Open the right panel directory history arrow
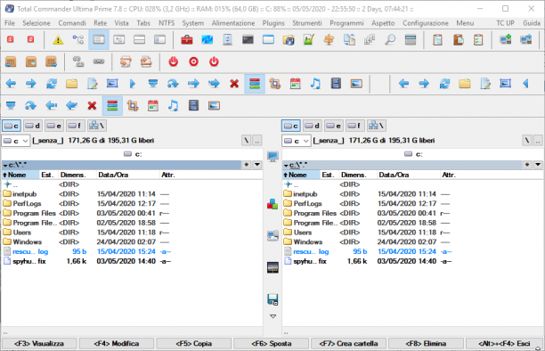This screenshot has width=545, height=351. point(538,165)
